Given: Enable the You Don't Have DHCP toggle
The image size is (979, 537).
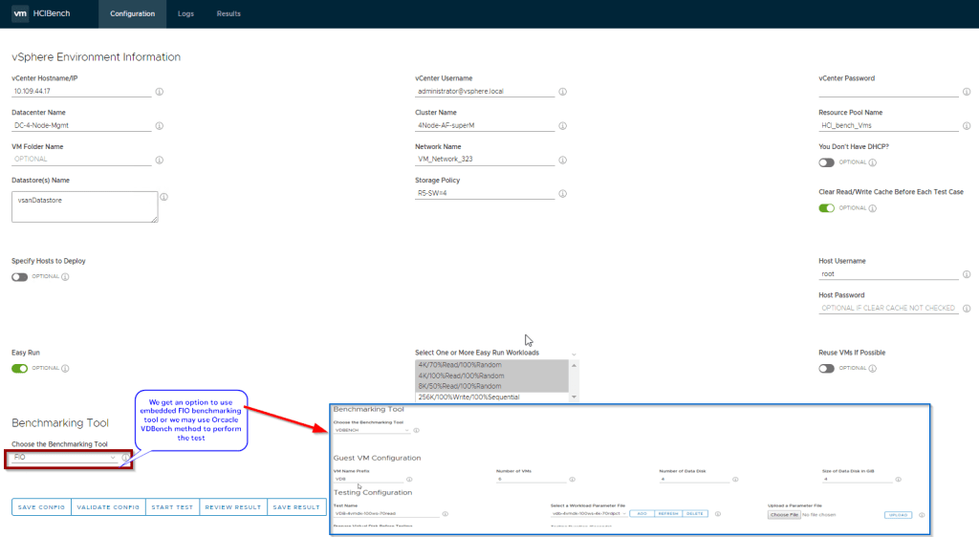Looking at the screenshot, I should (827, 162).
